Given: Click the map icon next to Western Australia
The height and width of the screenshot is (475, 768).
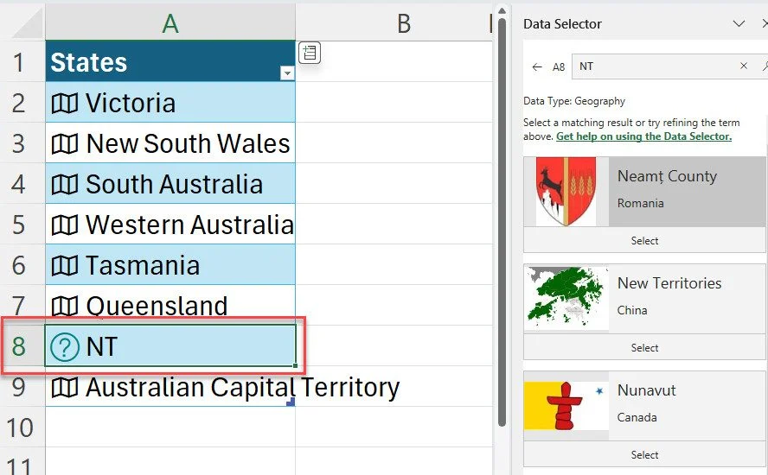Looking at the screenshot, I should tap(65, 225).
